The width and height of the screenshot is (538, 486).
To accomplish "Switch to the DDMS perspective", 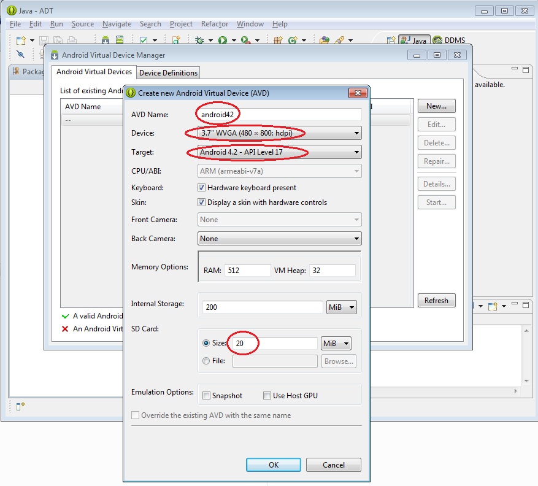I will (x=449, y=40).
